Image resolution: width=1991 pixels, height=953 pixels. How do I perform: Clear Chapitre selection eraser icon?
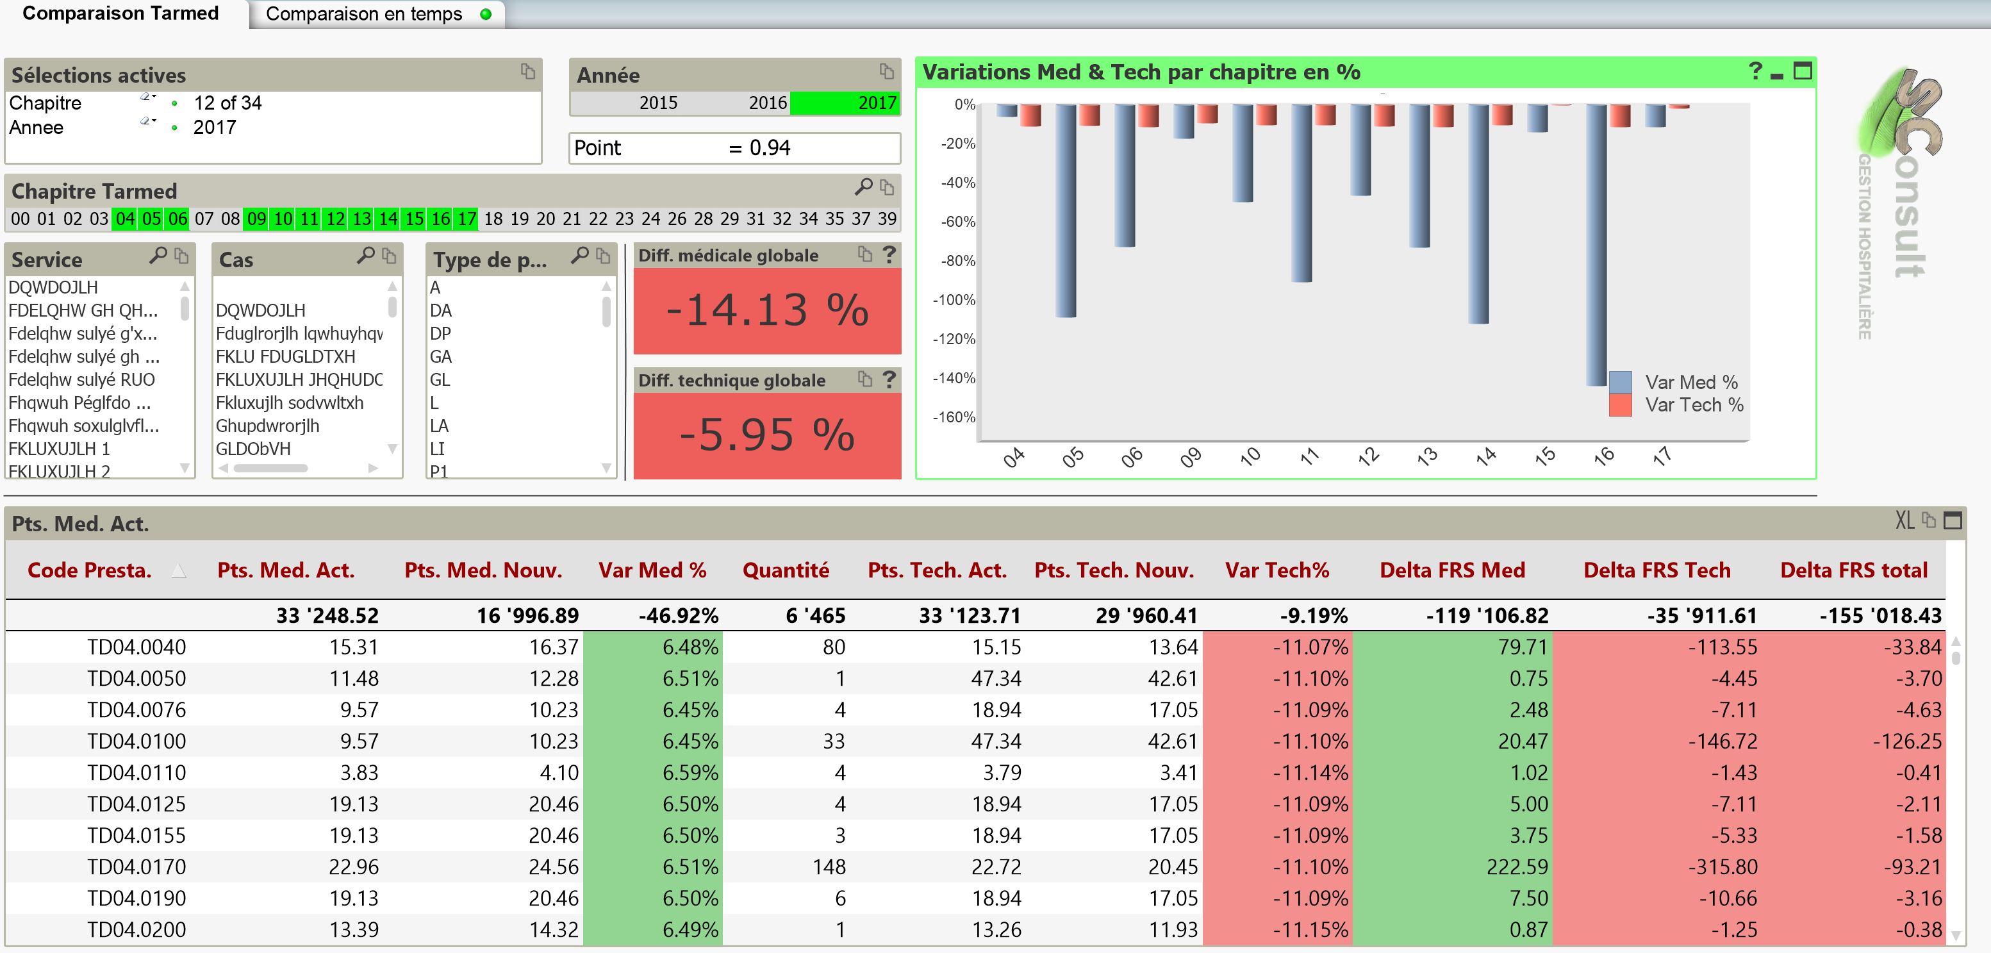(x=147, y=97)
